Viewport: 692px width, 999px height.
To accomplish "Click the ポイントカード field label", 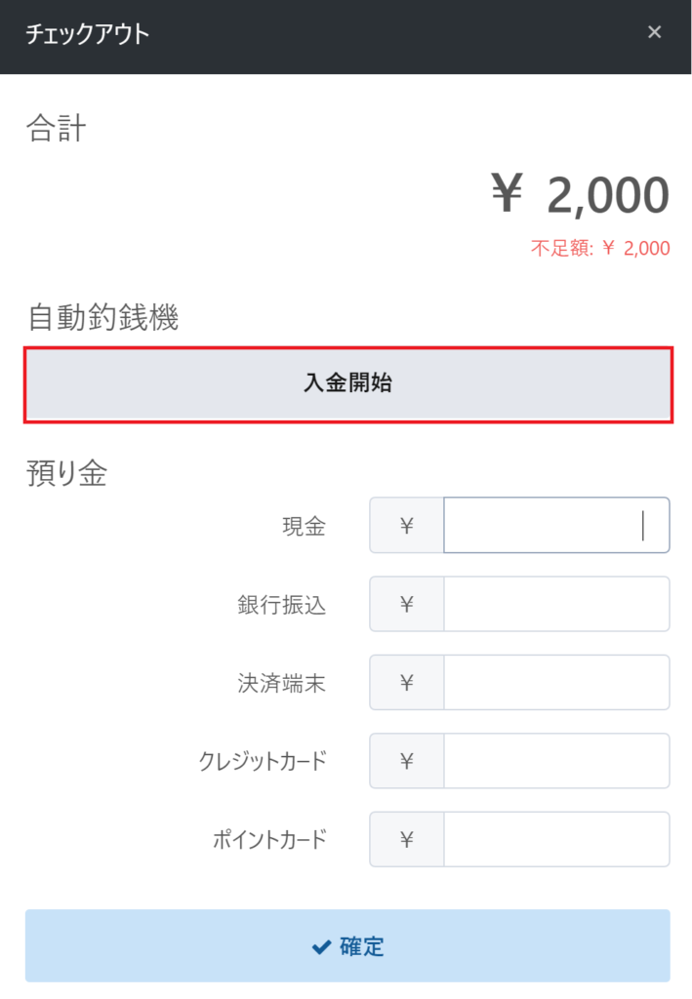I will (268, 839).
